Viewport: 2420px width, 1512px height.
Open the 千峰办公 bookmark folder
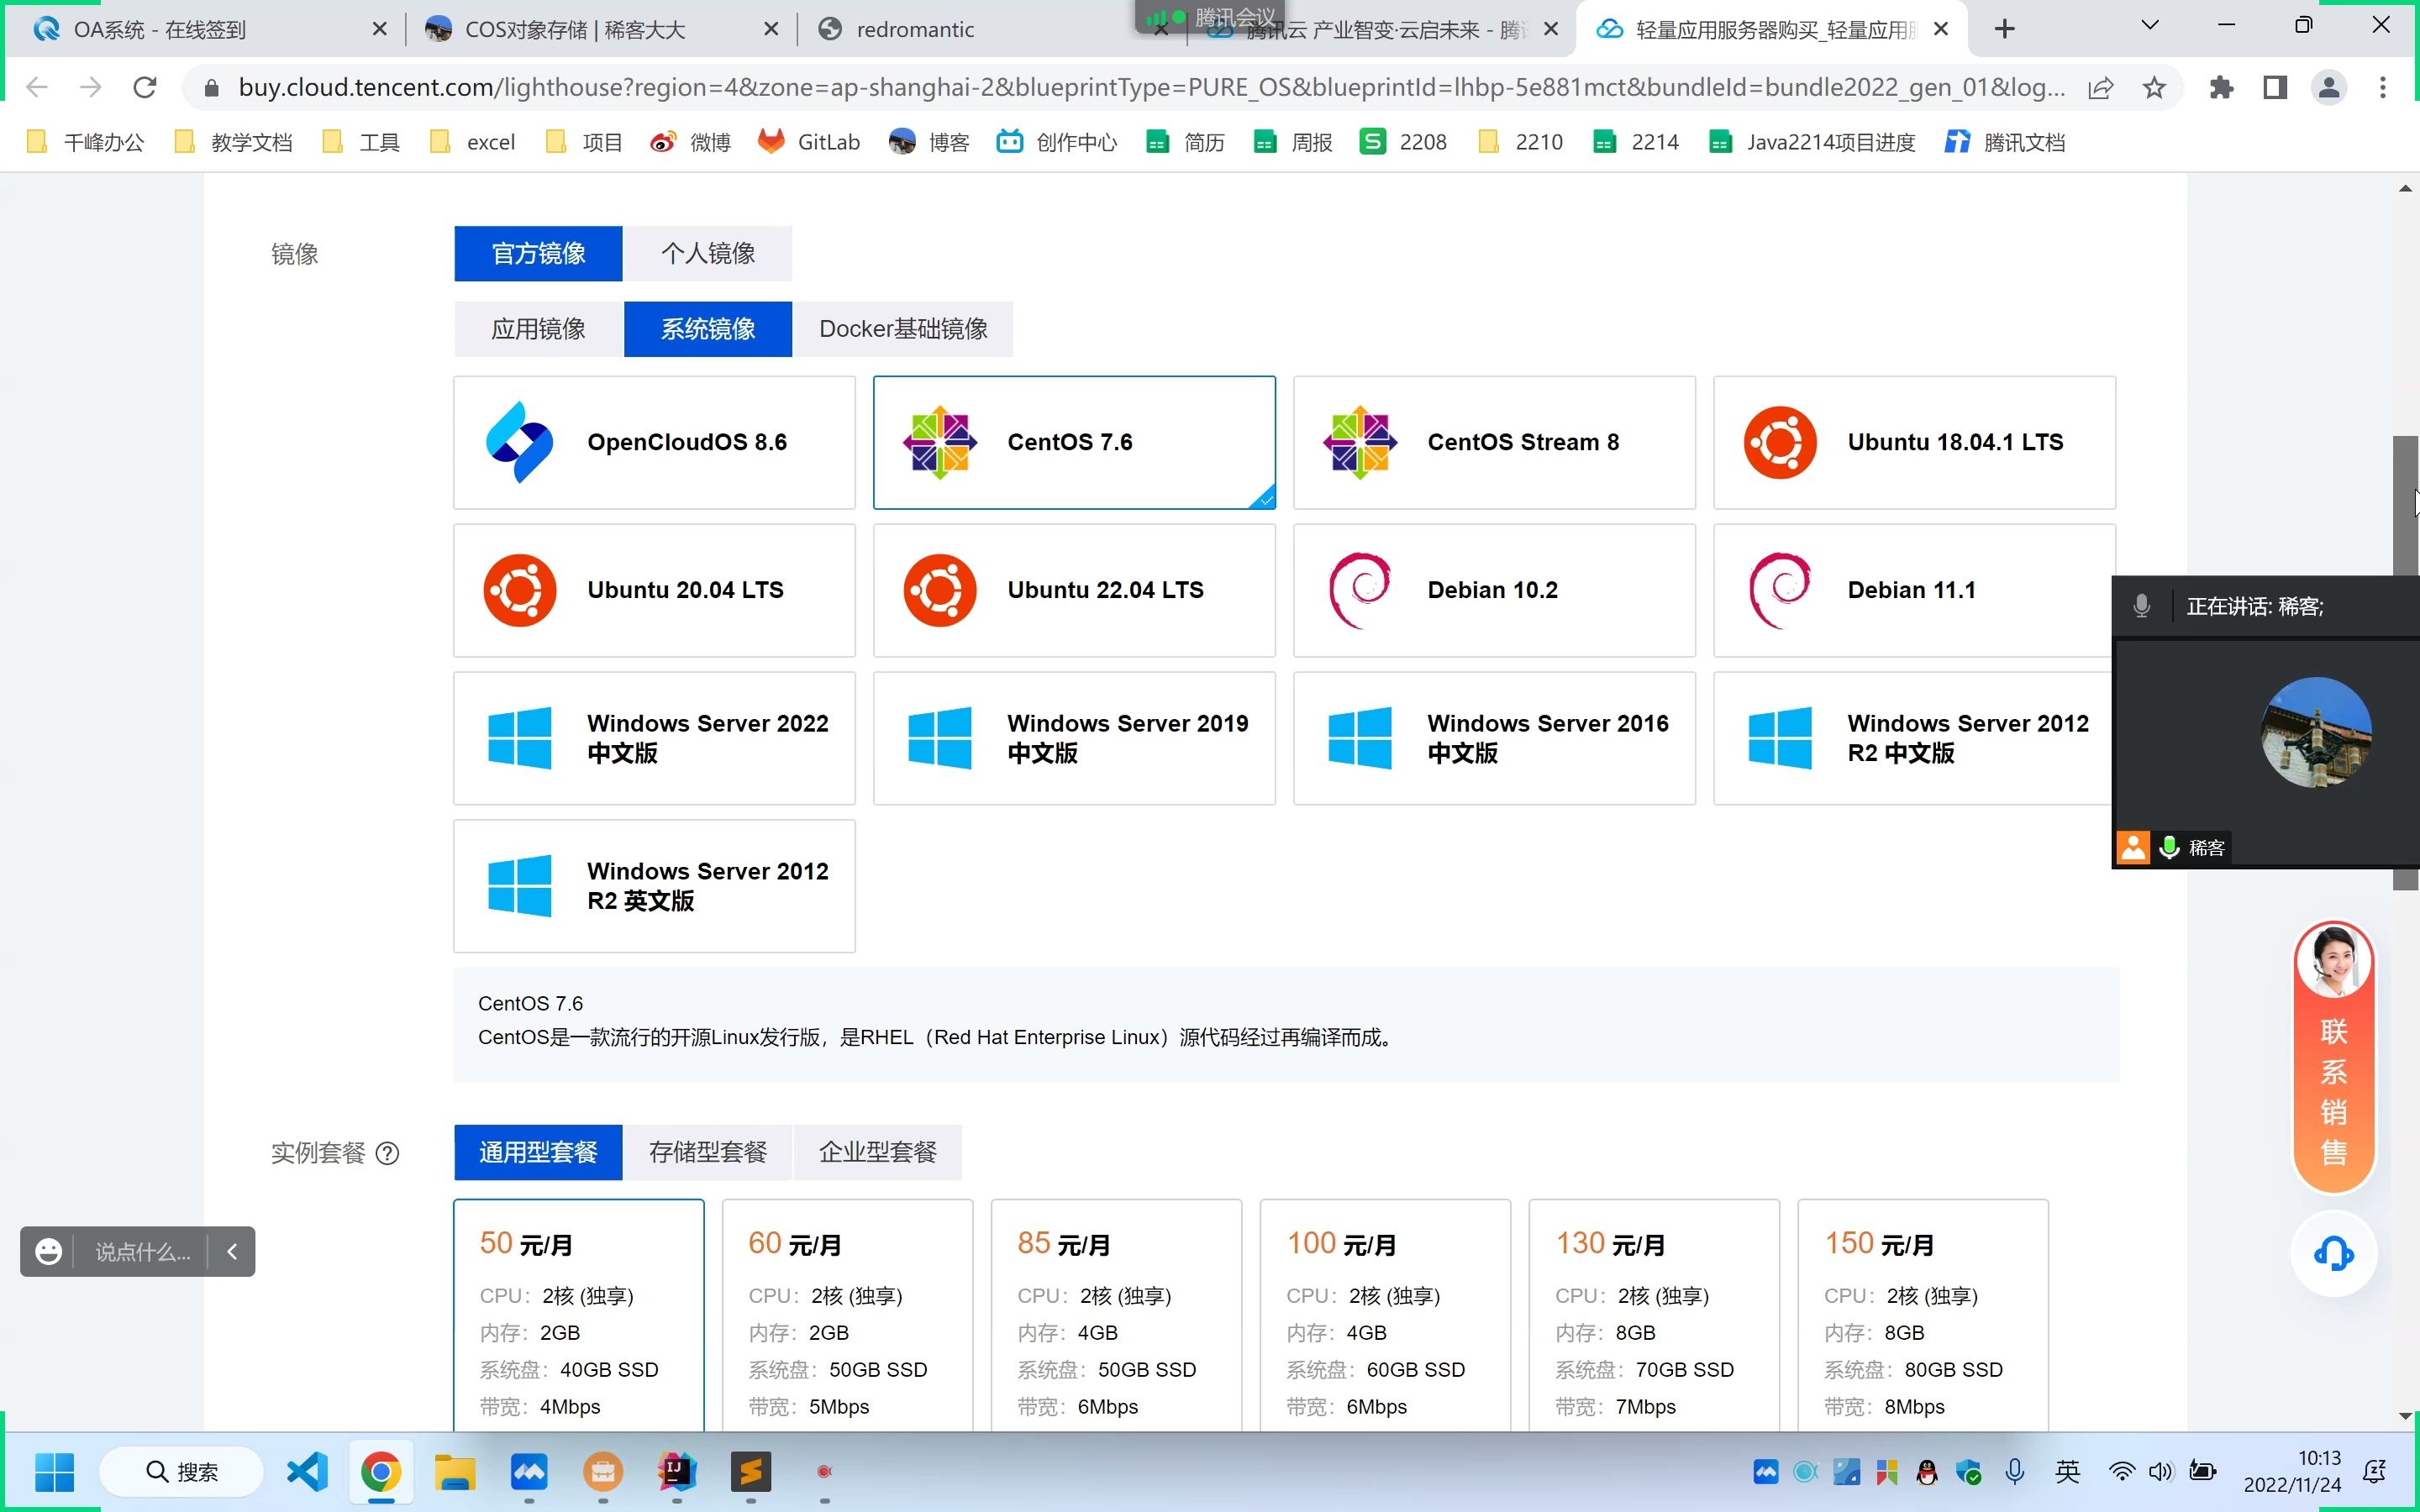85,142
